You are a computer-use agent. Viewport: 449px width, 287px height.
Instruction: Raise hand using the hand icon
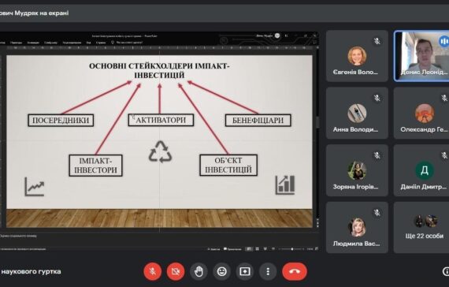click(x=199, y=271)
